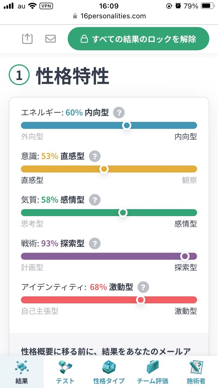Open help for アイデンティティ trait
218x388 pixels.
pos(143,287)
